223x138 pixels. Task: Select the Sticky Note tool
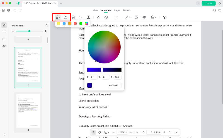tap(136, 17)
